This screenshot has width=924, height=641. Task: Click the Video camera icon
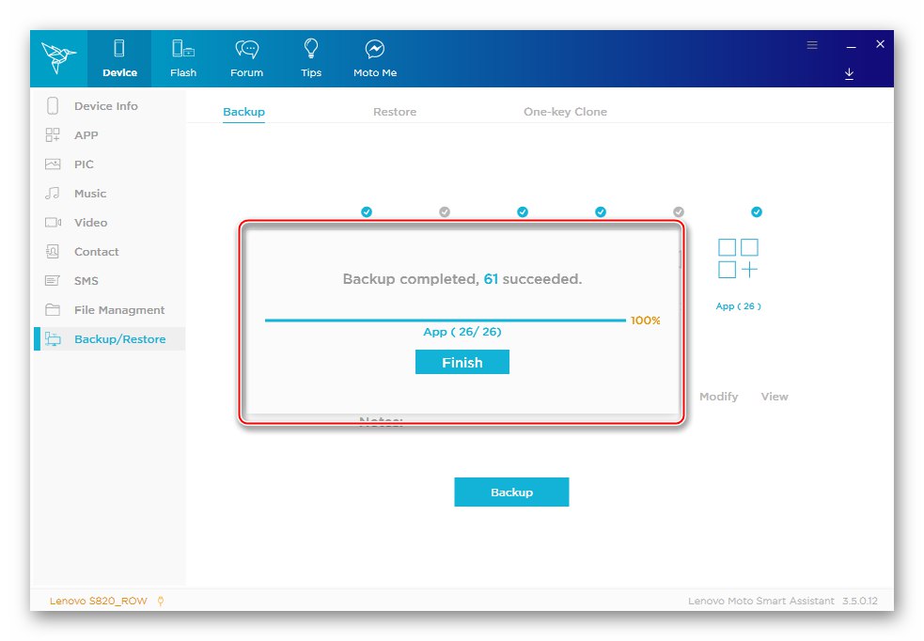point(53,222)
